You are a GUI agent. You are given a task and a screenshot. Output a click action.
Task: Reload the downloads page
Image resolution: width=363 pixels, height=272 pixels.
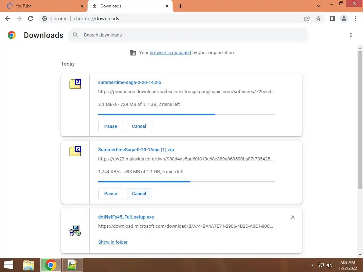pyautogui.click(x=30, y=18)
